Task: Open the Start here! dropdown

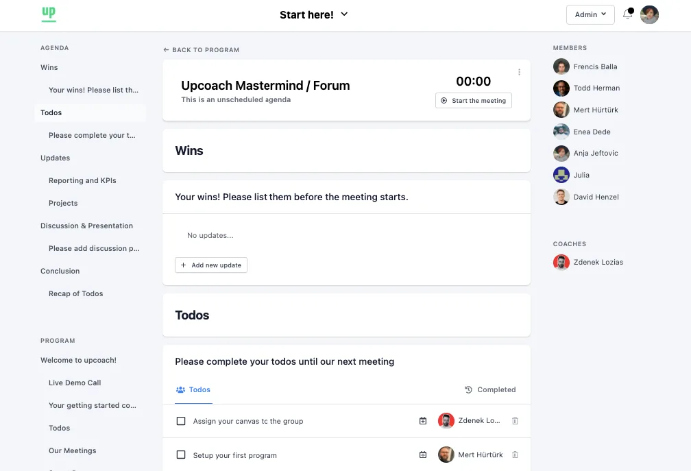Action: 343,14
